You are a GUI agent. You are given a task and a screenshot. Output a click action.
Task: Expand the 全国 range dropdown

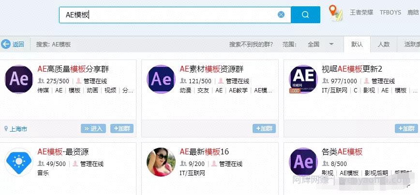pyautogui.click(x=320, y=45)
